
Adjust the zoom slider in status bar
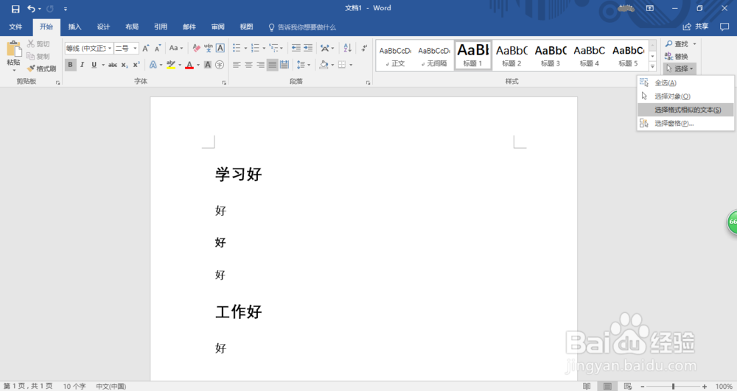point(673,387)
